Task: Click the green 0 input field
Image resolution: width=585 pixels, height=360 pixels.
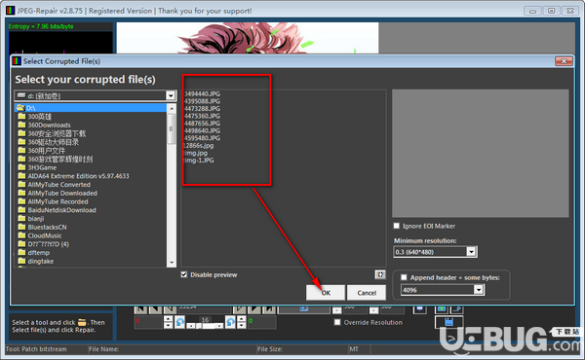Action: pos(262,322)
